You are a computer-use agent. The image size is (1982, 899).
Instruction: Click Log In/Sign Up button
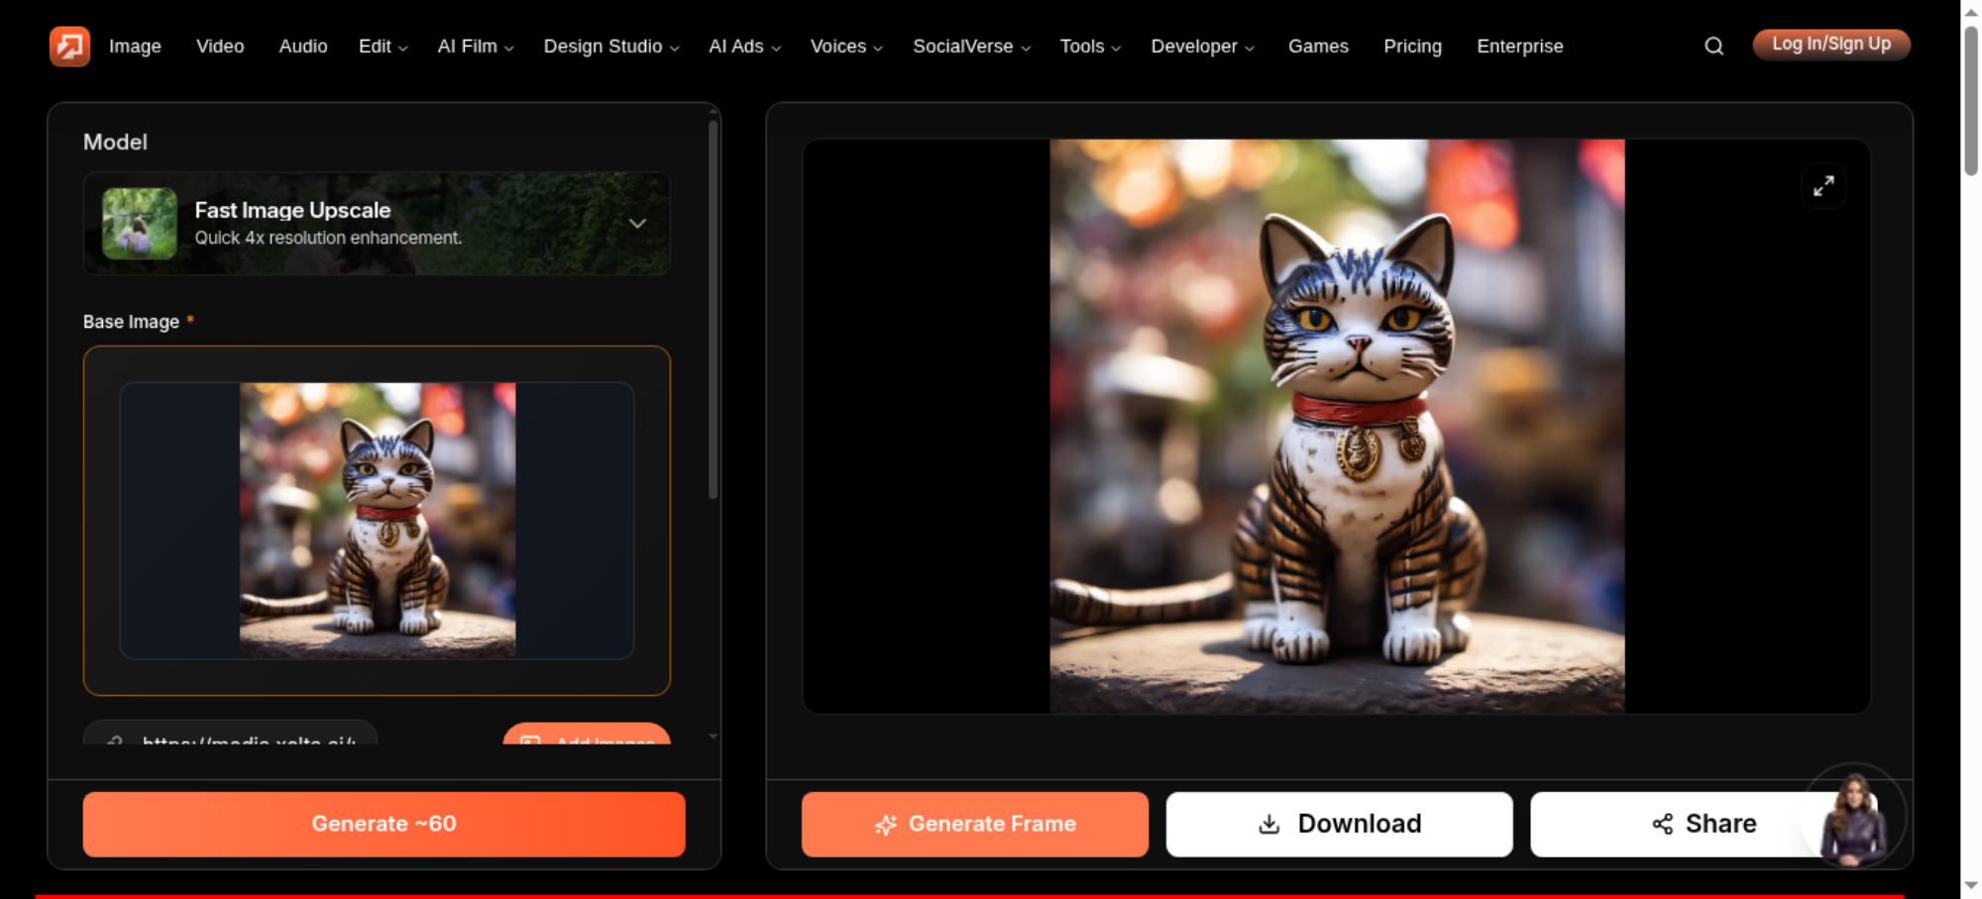click(x=1831, y=45)
